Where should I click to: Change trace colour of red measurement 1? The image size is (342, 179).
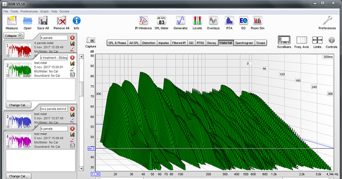[72, 49]
